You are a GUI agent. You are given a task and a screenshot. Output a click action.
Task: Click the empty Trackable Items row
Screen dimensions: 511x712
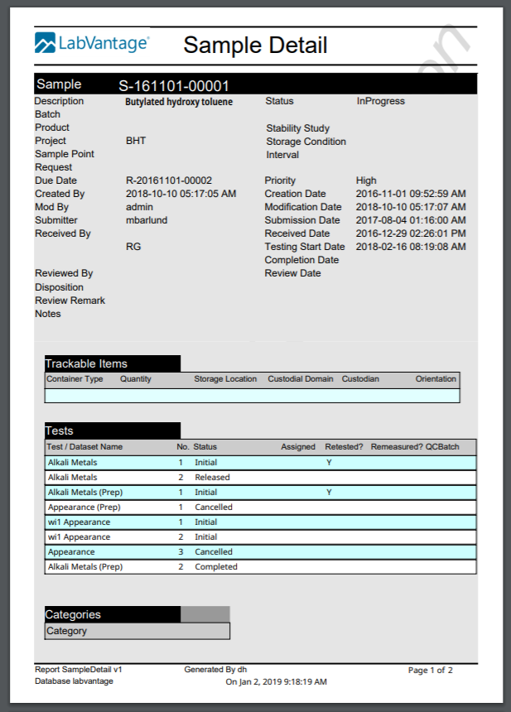[x=252, y=396]
